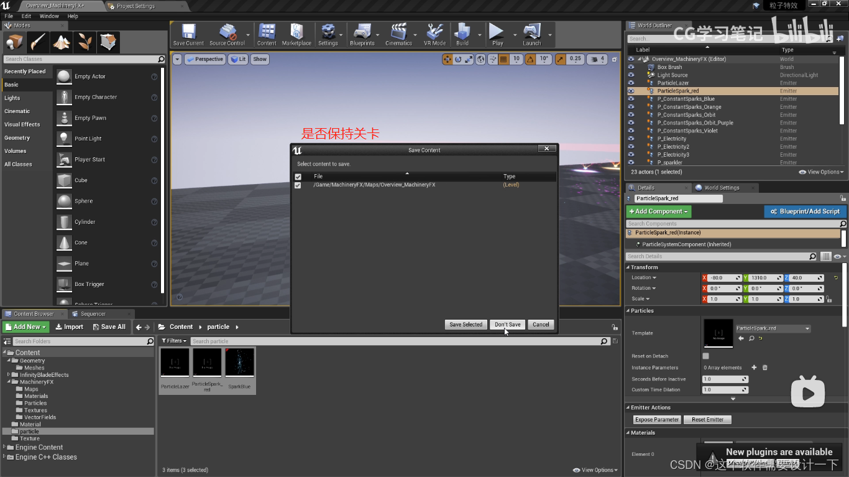This screenshot has width=849, height=477.
Task: Click the Seconds Before Inactive value field
Action: [725, 379]
